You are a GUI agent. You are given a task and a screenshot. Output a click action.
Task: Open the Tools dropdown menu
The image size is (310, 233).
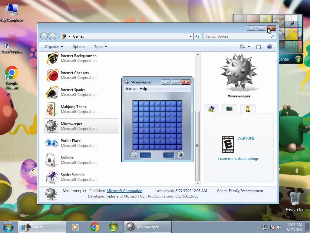(101, 47)
